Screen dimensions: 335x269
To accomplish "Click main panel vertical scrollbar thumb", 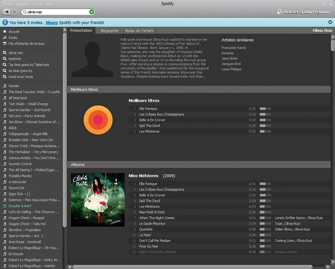I will (x=333, y=45).
